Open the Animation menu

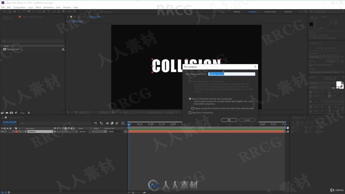(x=49, y=7)
